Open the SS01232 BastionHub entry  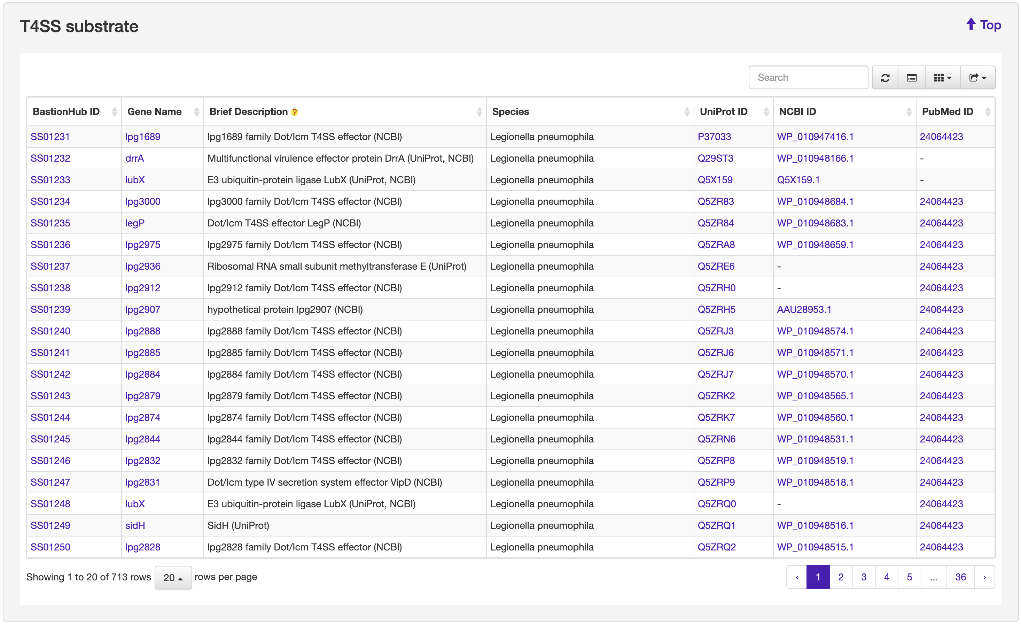click(x=50, y=158)
